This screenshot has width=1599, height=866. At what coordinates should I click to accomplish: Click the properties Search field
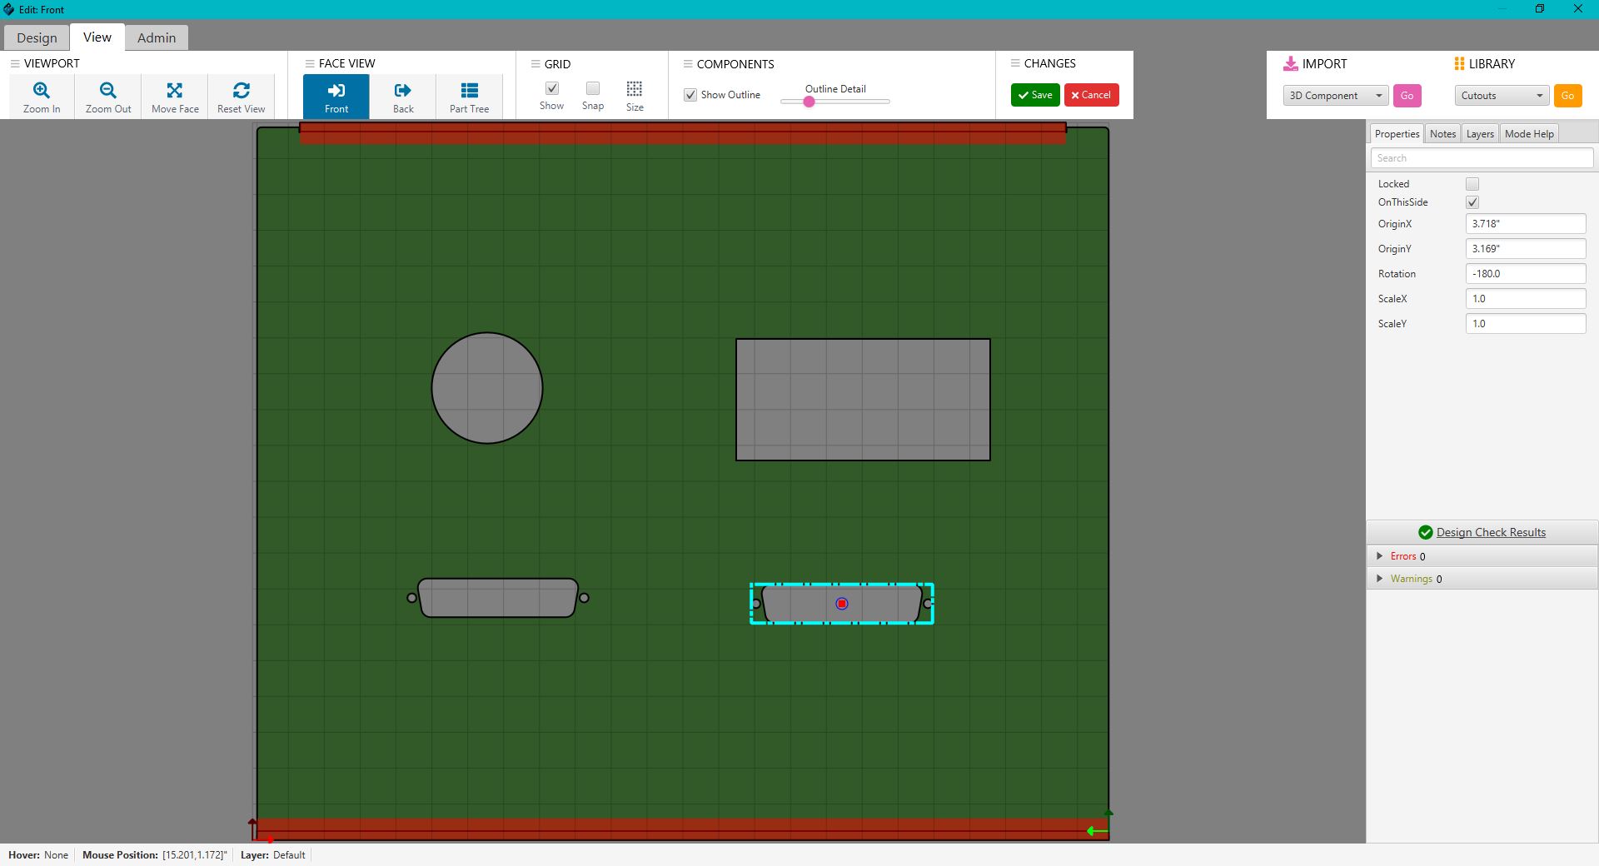point(1482,158)
